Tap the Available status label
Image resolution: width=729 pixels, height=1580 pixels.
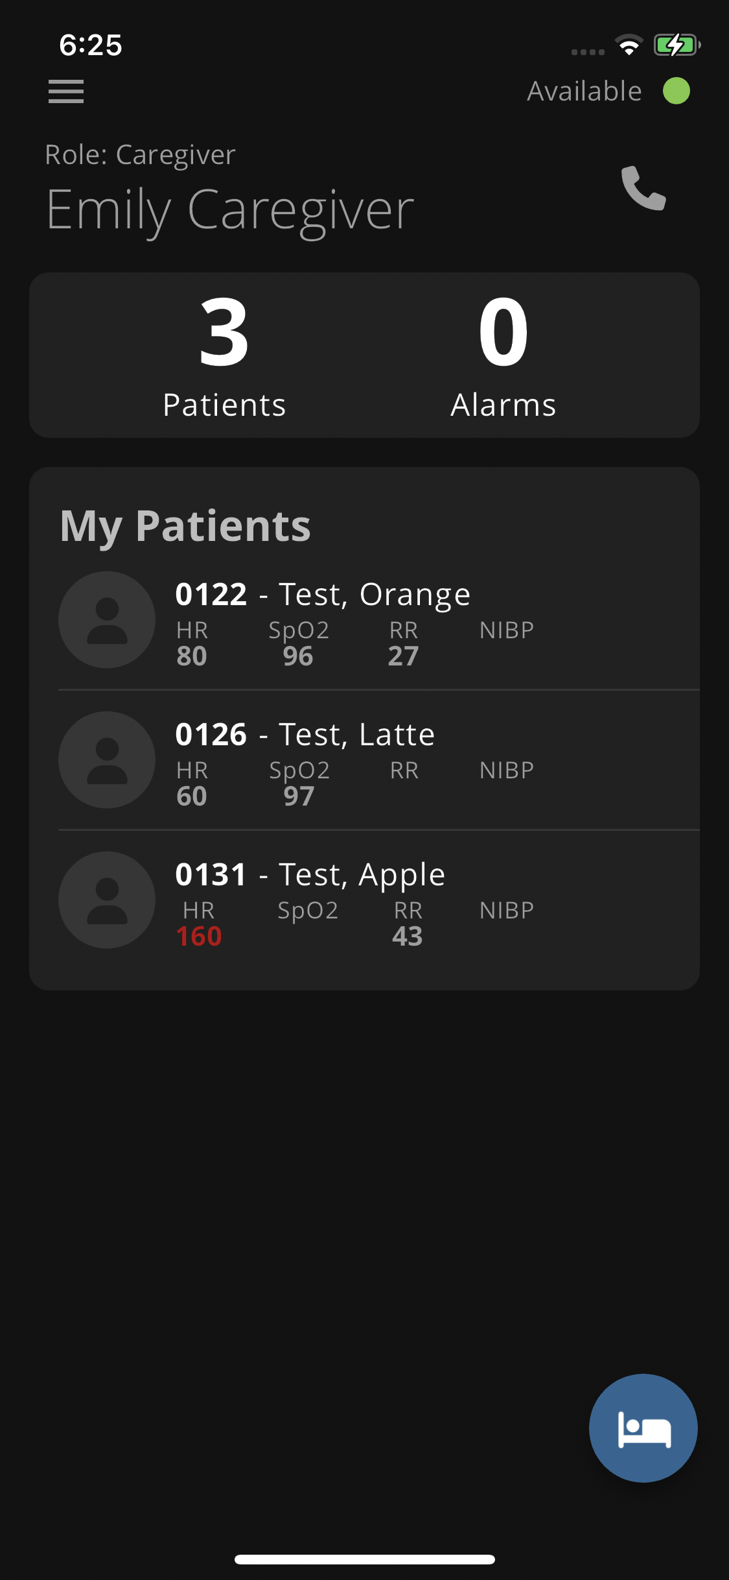(x=584, y=91)
